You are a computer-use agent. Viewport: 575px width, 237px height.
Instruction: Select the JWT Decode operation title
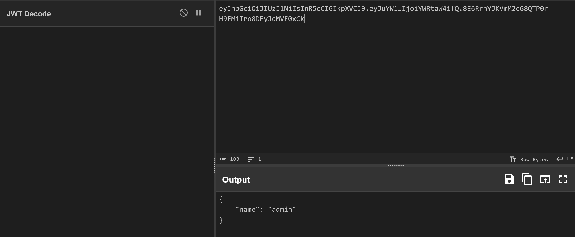click(x=29, y=14)
